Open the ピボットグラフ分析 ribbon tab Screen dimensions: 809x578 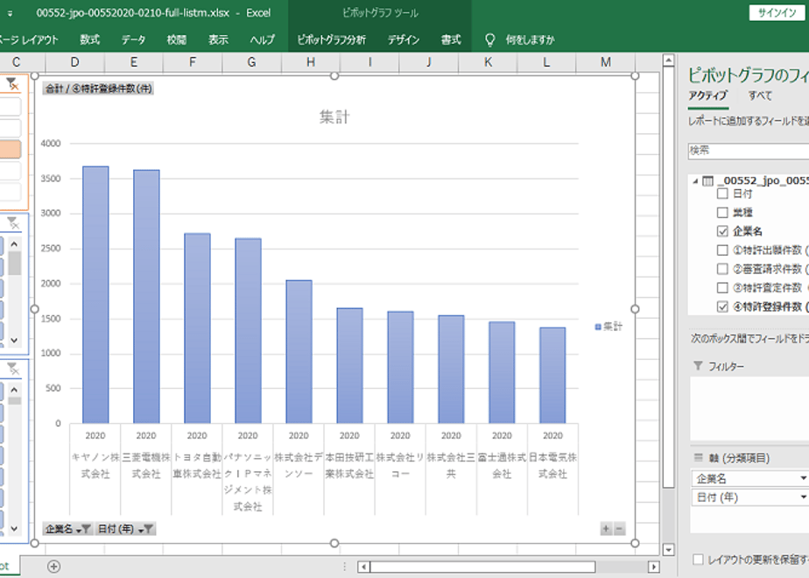331,39
